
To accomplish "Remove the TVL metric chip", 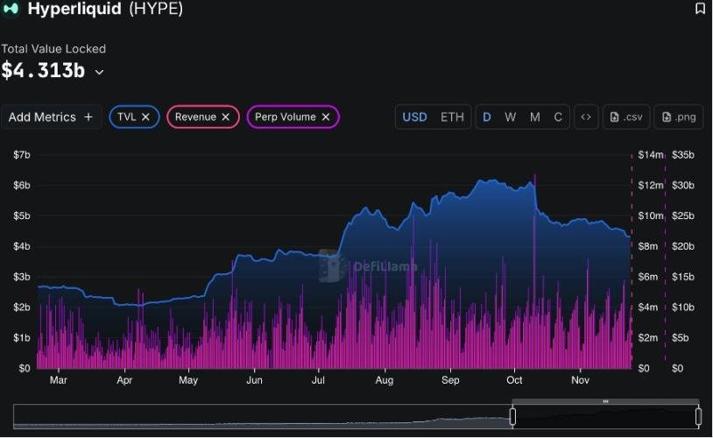I will 145,117.
